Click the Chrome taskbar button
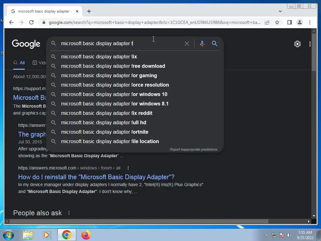Image resolution: width=321 pixels, height=241 pixels. (67, 235)
